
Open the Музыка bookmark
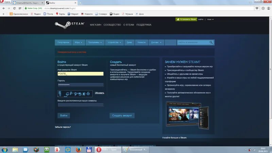click(128, 14)
